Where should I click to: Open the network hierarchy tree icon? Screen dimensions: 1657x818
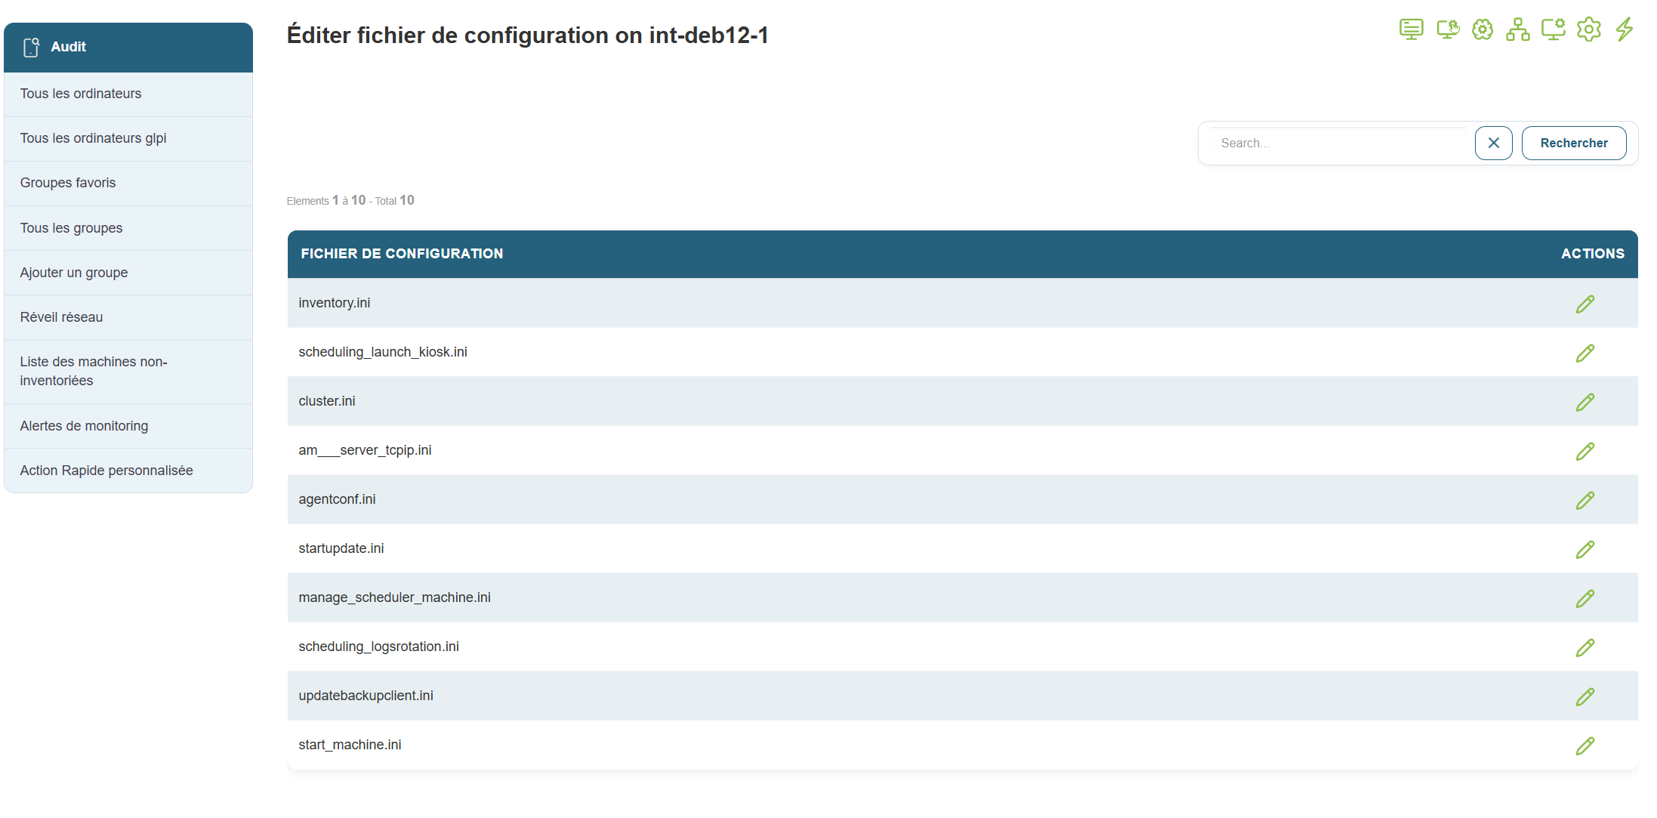click(x=1517, y=29)
